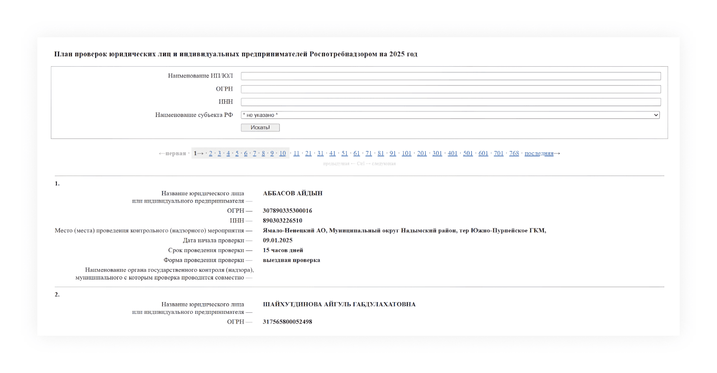717x373 pixels.
Task: Open results page 7
Action: pyautogui.click(x=255, y=153)
